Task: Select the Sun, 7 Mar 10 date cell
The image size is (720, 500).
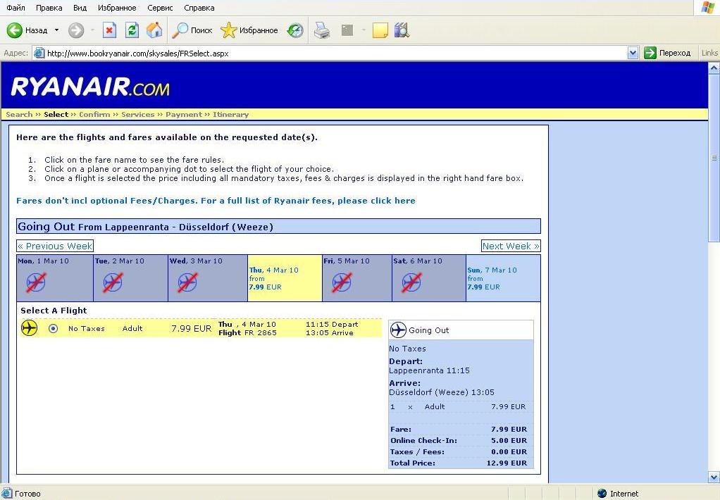Action: click(503, 278)
